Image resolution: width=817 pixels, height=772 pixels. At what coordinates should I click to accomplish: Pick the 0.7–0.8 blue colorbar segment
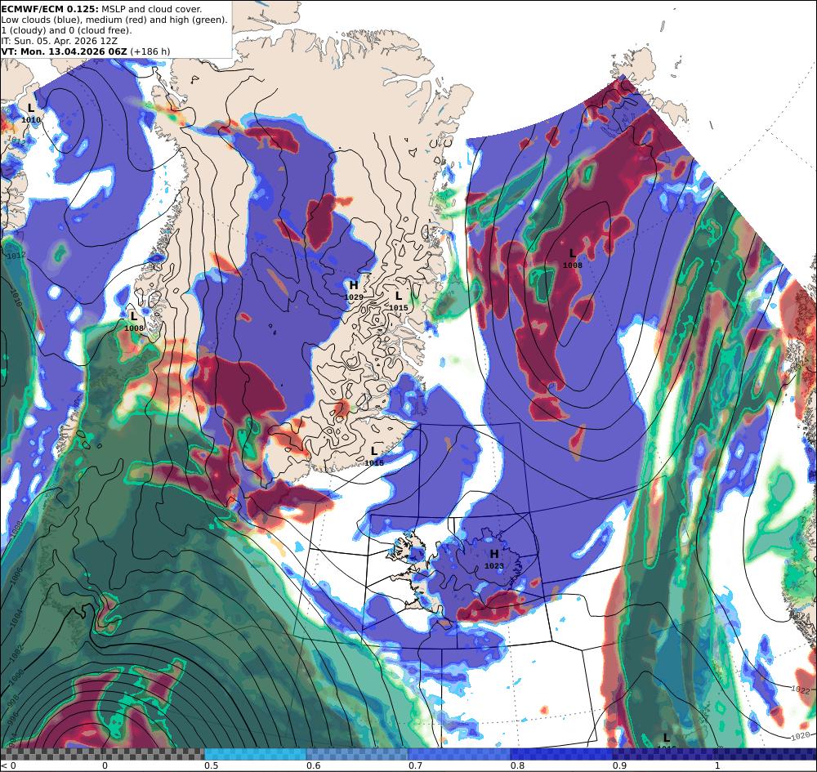[459, 754]
